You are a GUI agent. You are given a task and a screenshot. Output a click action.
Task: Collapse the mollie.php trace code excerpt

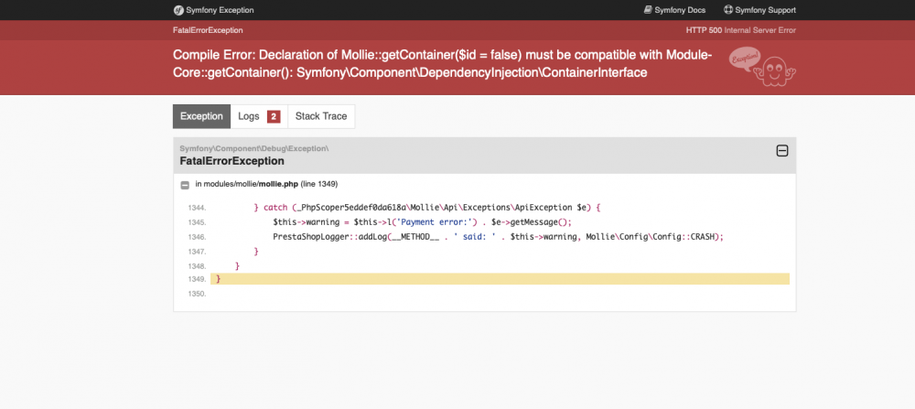coord(185,184)
